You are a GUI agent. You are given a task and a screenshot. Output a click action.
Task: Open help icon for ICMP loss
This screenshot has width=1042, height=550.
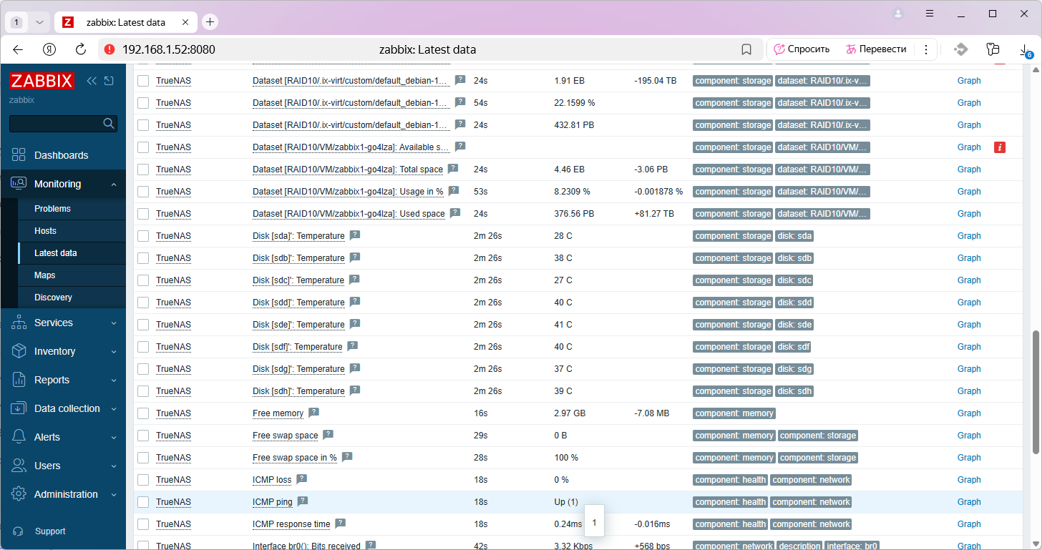pos(302,479)
